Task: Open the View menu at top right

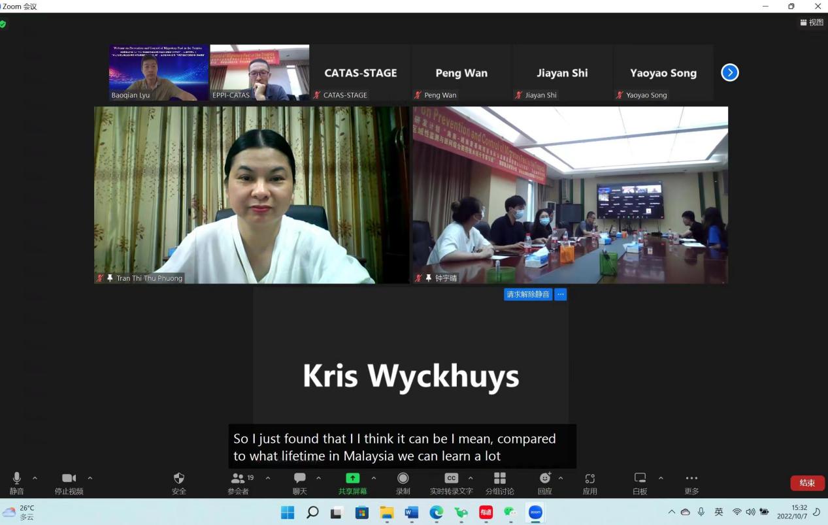Action: (812, 23)
